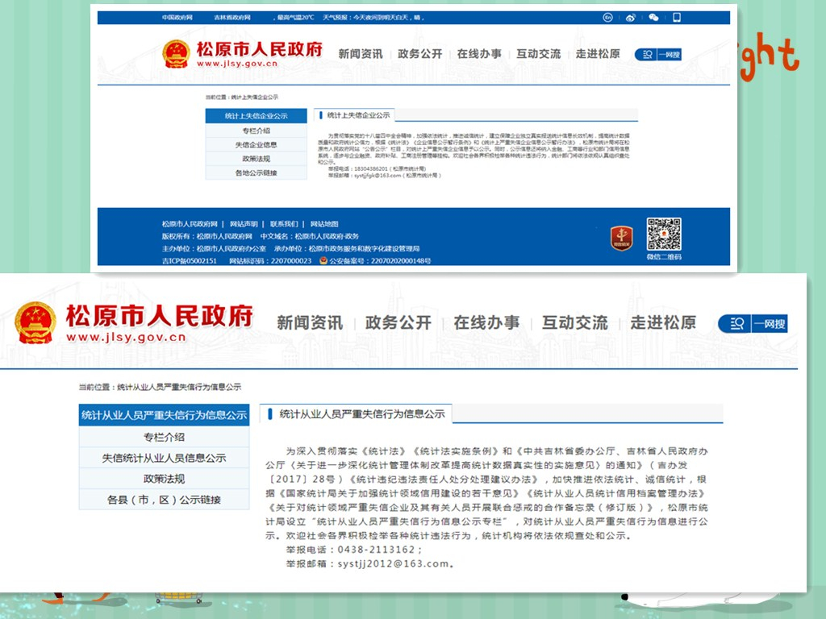This screenshot has width=826, height=619.
Task: Open 在线办事 menu in upper page
Action: (479, 54)
